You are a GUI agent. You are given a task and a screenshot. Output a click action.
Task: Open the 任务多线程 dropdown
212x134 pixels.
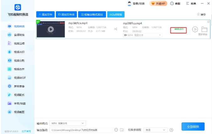point(156,130)
